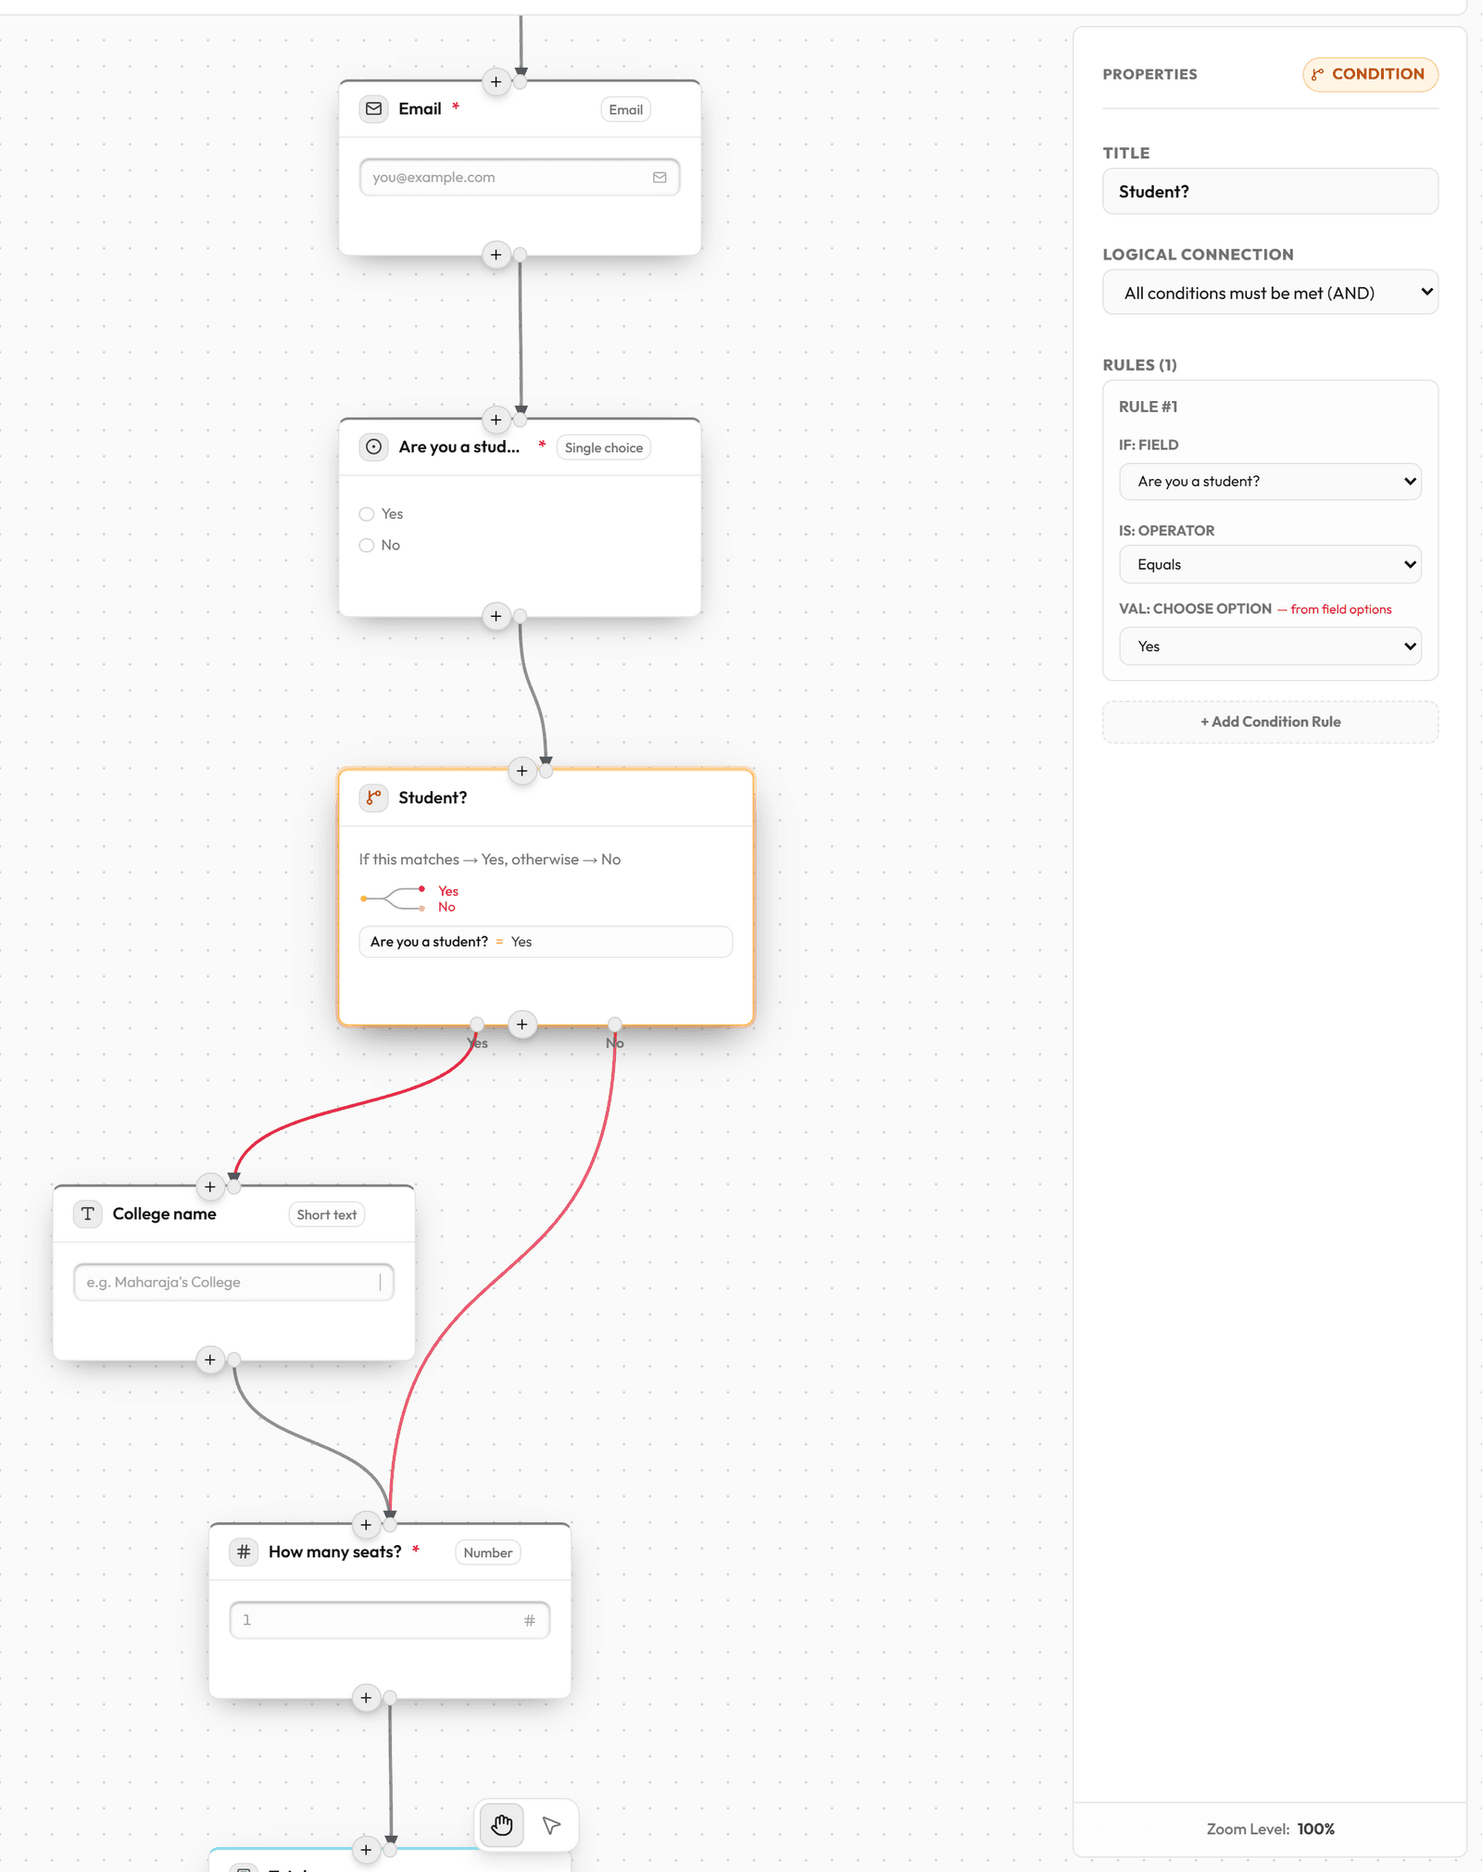Open the IS: OPERATOR Equals dropdown

[x=1270, y=564]
